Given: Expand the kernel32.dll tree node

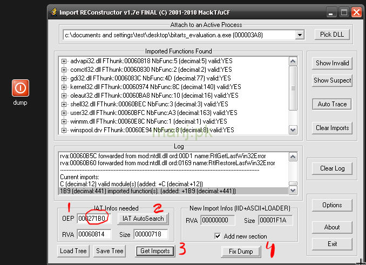Looking at the screenshot, I should [x=64, y=87].
